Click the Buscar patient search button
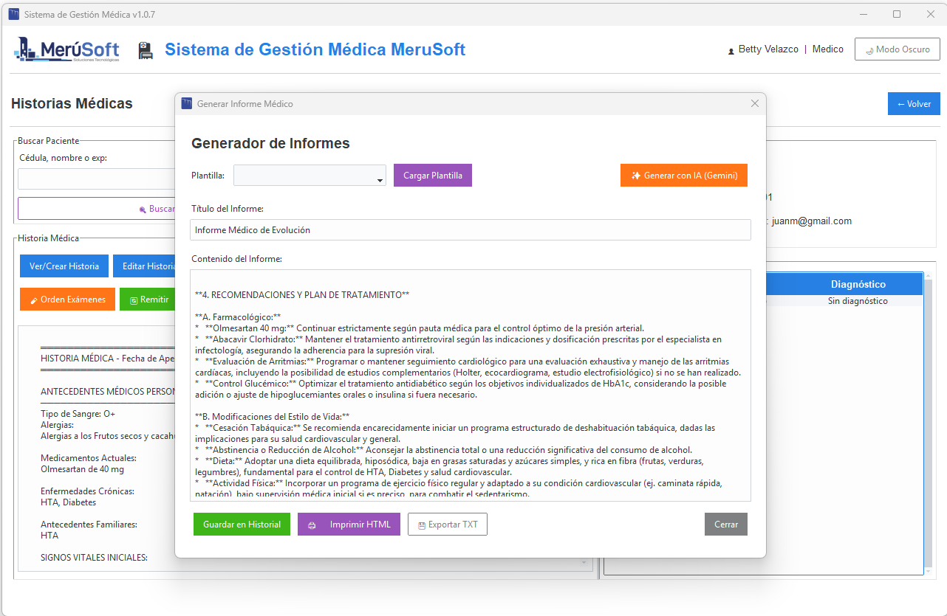 (x=97, y=209)
